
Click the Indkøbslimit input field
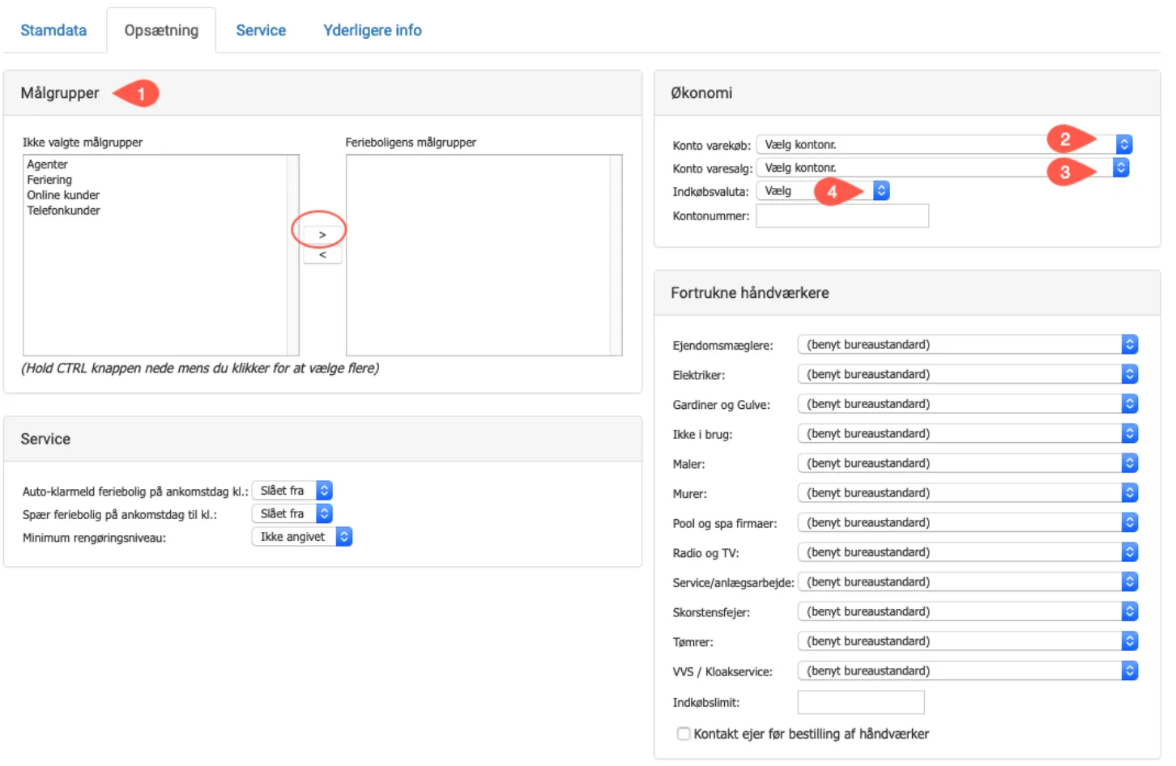[861, 702]
